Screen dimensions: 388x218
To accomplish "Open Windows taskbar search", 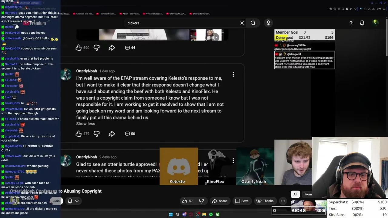I will pyautogui.click(x=177, y=214).
